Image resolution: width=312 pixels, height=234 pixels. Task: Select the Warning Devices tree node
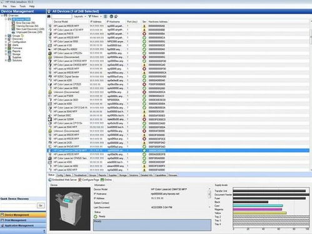click(x=27, y=26)
